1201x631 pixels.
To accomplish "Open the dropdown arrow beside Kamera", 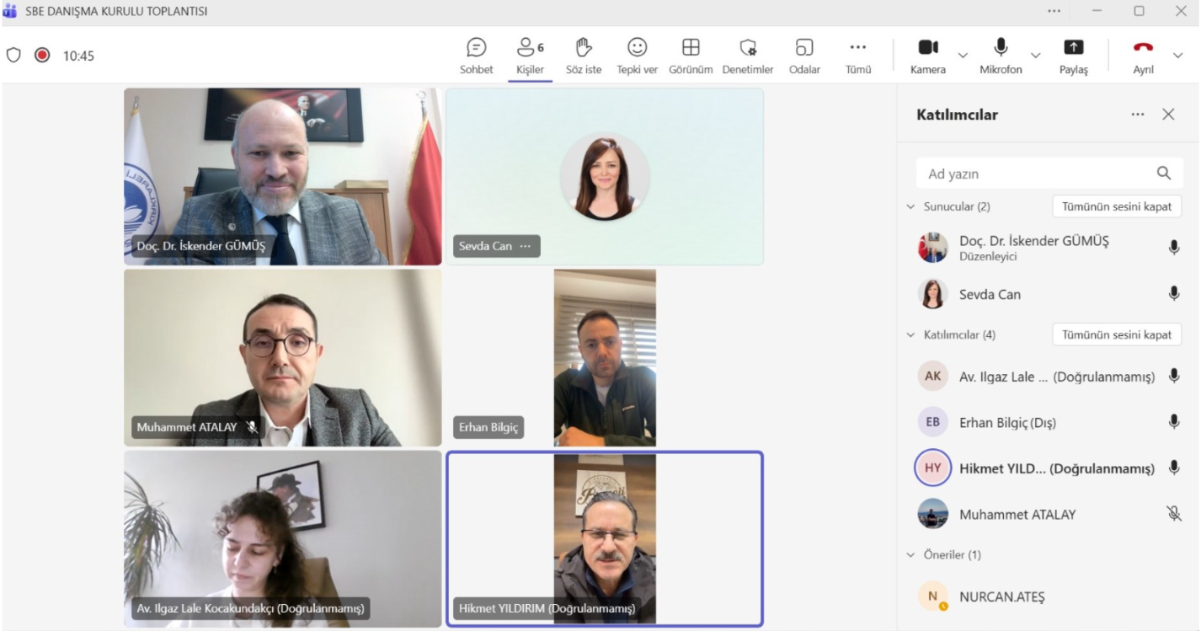I will pyautogui.click(x=963, y=56).
